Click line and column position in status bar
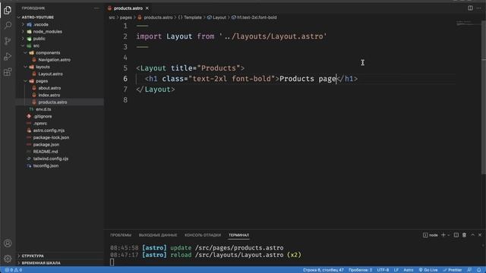 (x=323, y=270)
